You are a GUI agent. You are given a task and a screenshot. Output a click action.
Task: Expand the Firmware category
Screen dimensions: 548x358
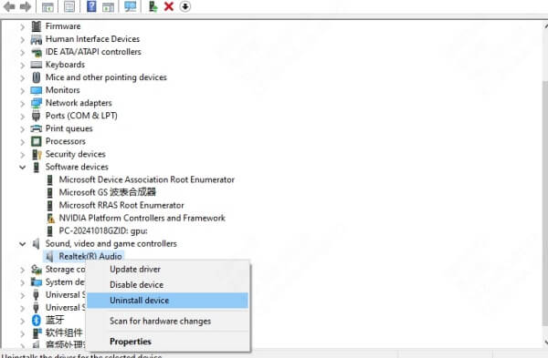[22, 26]
